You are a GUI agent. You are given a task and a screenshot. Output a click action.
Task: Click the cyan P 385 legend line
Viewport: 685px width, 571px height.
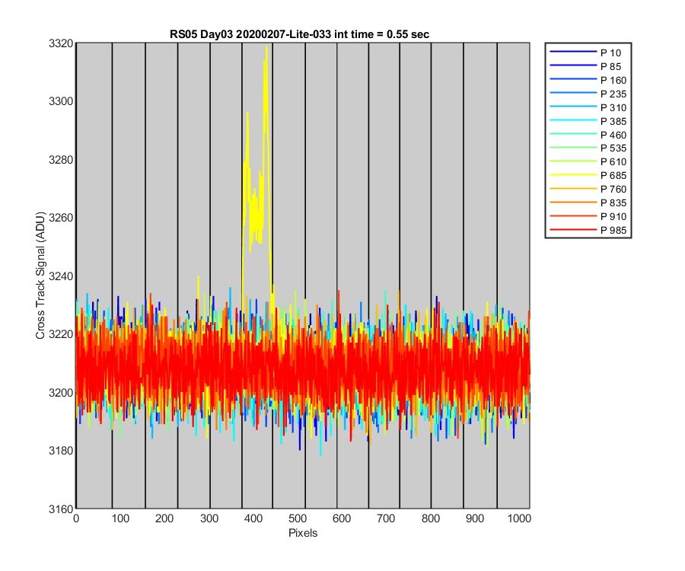coord(573,120)
